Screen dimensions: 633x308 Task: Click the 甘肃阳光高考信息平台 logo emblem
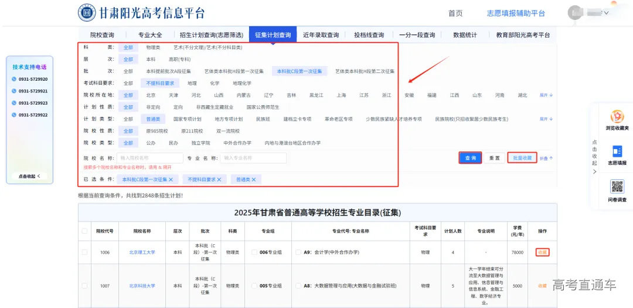click(87, 12)
